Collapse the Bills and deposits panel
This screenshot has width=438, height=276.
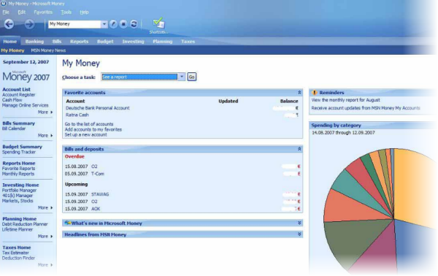tap(299, 149)
